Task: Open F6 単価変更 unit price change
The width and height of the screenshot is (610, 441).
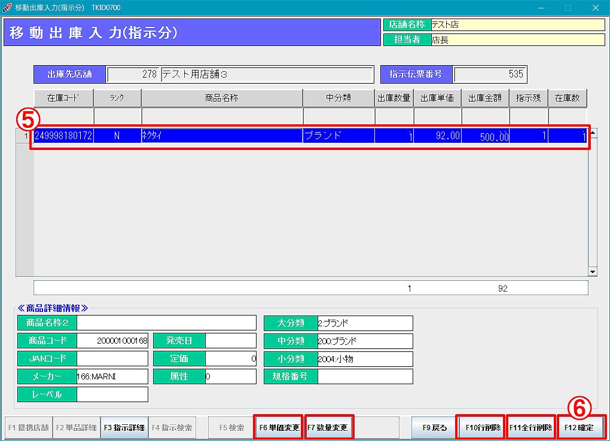Action: [x=278, y=428]
